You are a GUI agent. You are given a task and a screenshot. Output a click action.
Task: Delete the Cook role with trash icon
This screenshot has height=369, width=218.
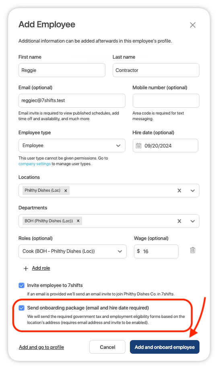(193, 250)
